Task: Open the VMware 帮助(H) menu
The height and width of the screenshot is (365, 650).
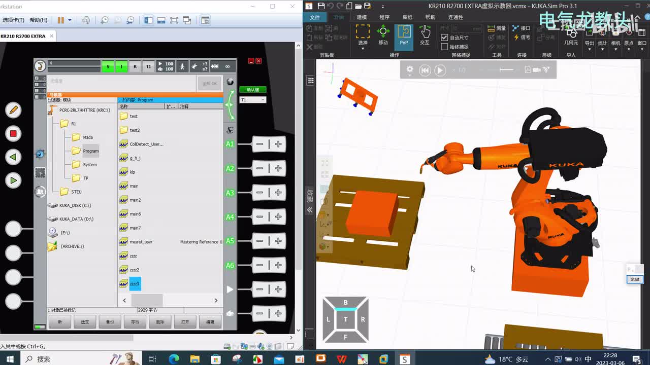Action: click(39, 20)
